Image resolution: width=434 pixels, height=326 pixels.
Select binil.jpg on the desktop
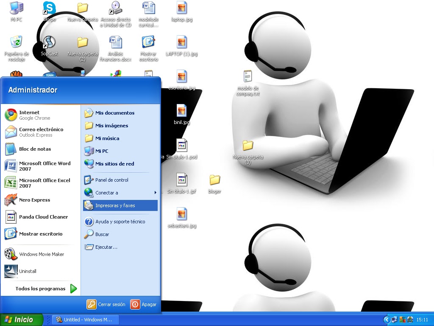181,114
